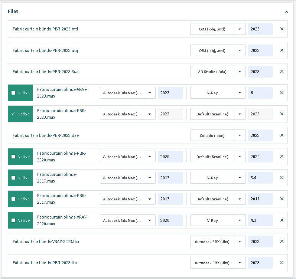Open the OBJ format dropdown for the .mtl file
Screen dimensions: 296x279
[240, 29]
